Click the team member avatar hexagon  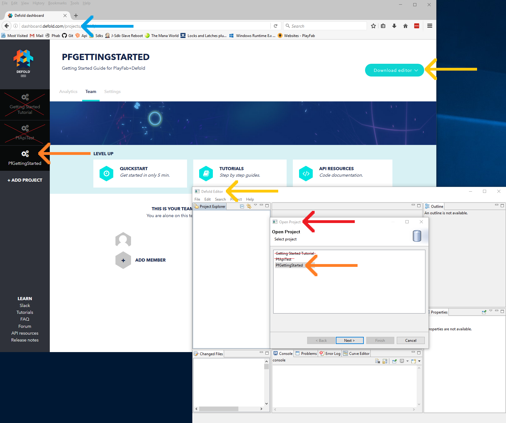point(123,240)
